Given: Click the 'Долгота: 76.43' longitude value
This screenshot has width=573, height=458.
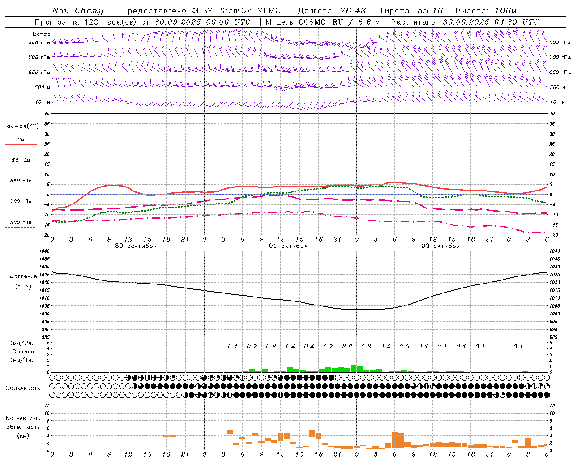Looking at the screenshot, I should 332,11.
